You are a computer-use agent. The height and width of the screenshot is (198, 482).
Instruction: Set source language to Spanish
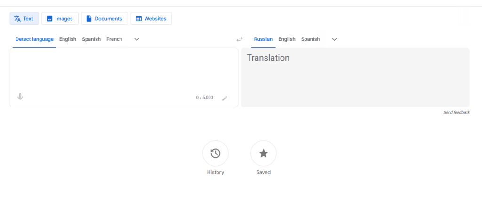pyautogui.click(x=91, y=39)
